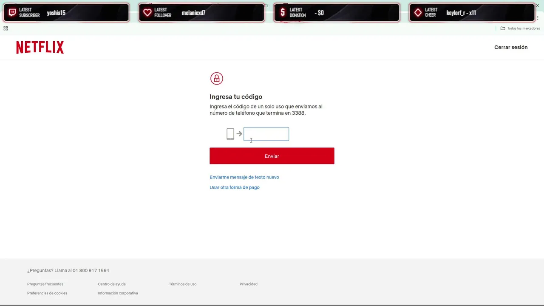Click subscriber name yoshia15
The height and width of the screenshot is (306, 544).
pyautogui.click(x=56, y=13)
